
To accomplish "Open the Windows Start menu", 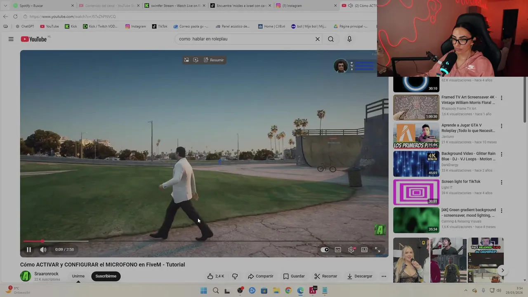I will [x=204, y=290].
